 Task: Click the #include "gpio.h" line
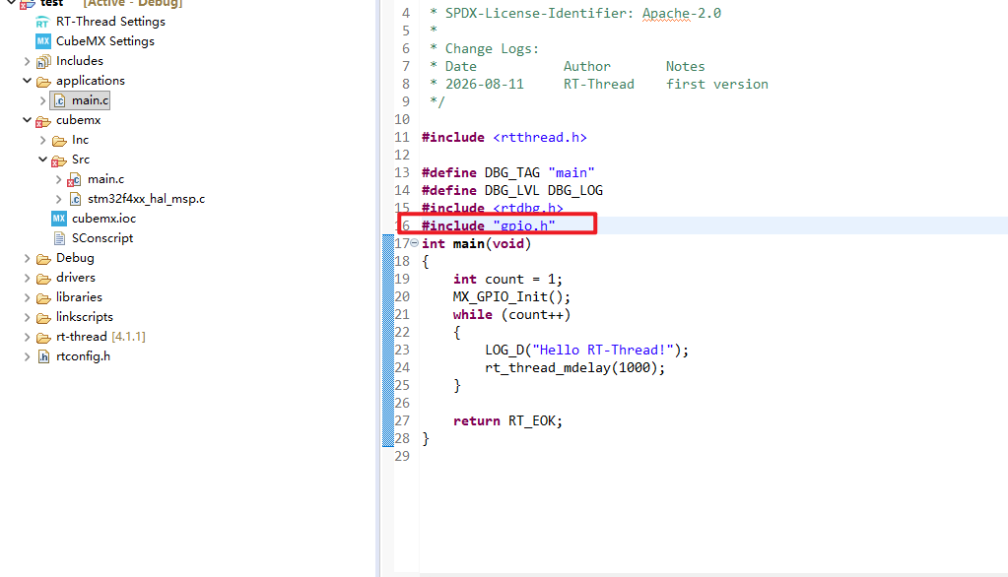pyautogui.click(x=488, y=225)
